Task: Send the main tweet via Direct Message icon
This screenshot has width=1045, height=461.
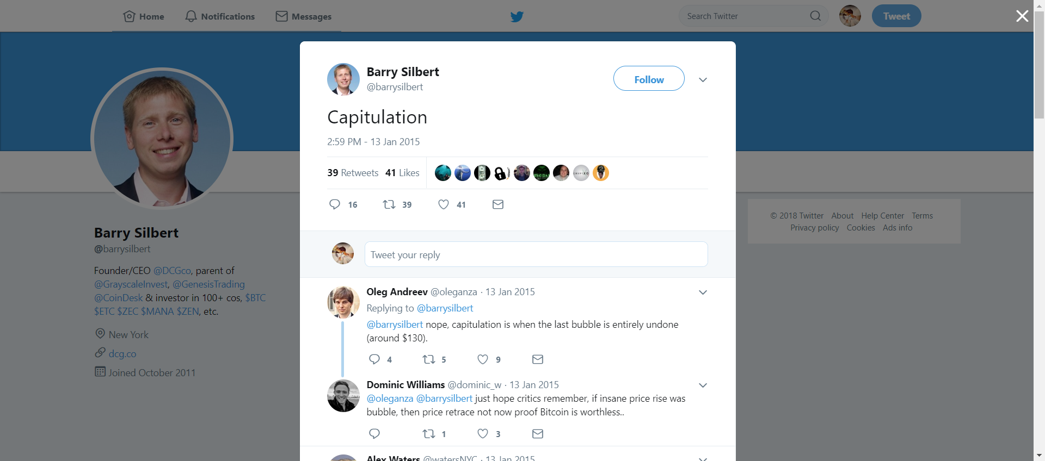Action: 498,204
